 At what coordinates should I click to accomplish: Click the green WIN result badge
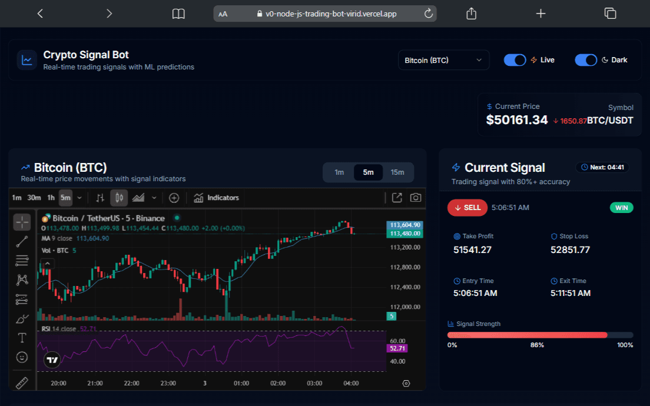tap(621, 208)
